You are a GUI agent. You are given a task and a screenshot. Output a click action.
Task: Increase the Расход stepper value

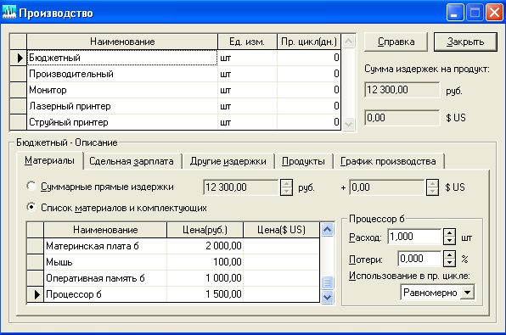click(449, 232)
